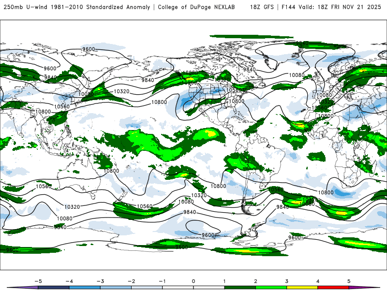Click the 'F144 Valid: 18Z FRI NOV 21 2025' text
387x290 pixels.
(x=331, y=7)
